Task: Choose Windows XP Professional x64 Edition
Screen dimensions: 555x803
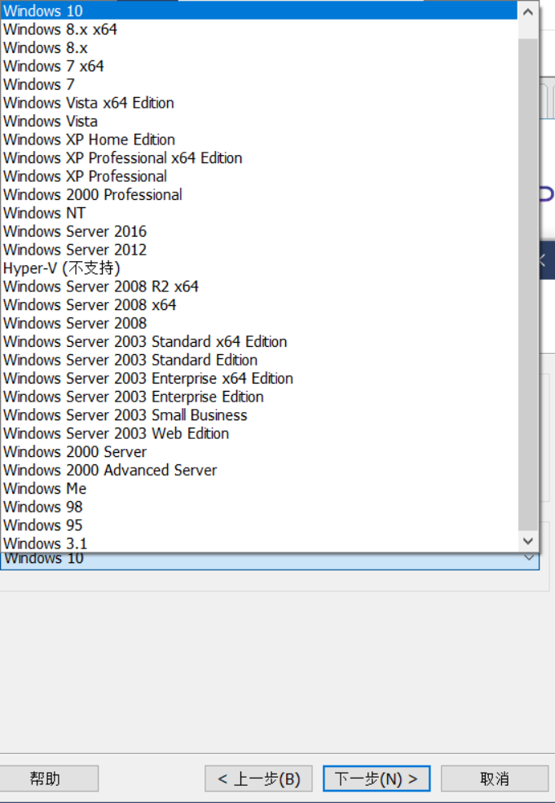Action: 259,157
